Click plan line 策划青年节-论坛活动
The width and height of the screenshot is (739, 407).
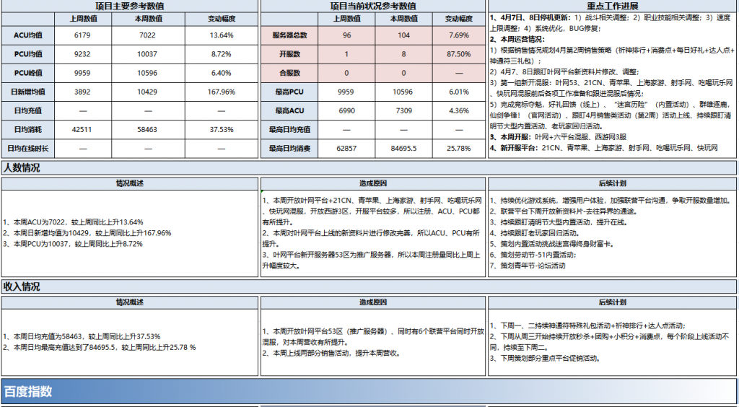click(x=528, y=266)
